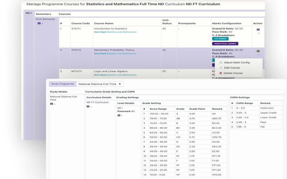Click the CA:20MKS badge for STA111
This screenshot has height=179, width=287.
[220, 39]
